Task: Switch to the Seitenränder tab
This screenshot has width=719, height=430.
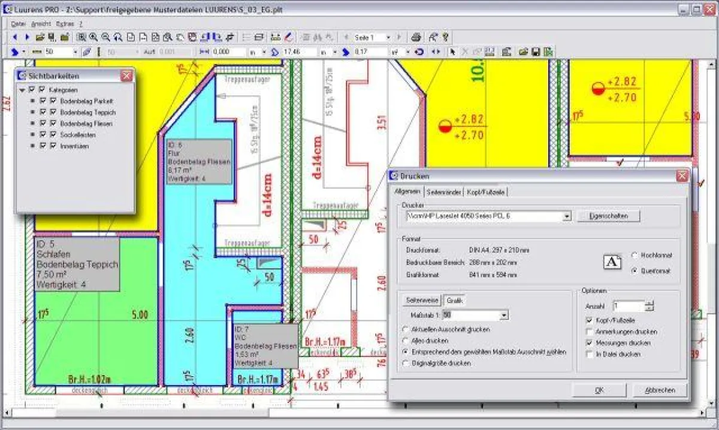Action: coord(444,192)
